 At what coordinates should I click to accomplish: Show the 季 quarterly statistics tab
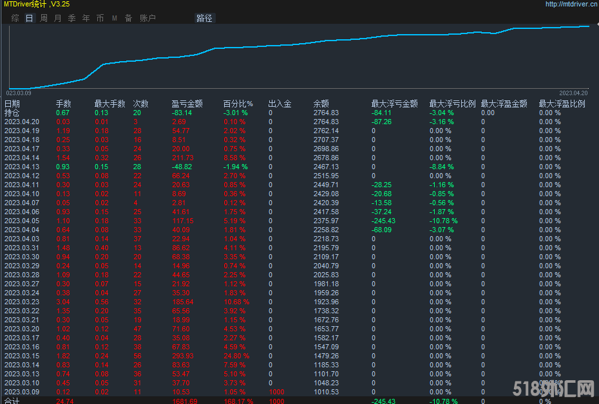point(72,19)
